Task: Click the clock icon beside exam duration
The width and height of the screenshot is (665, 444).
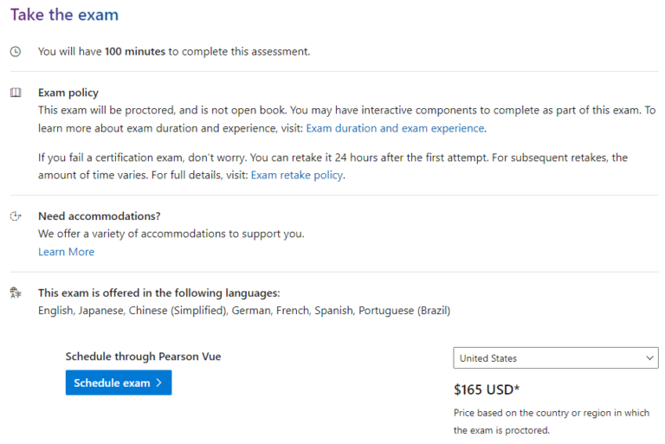Action: click(16, 52)
